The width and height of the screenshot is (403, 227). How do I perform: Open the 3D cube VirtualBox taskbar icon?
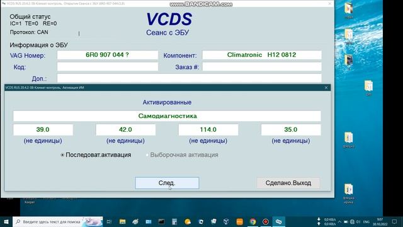tap(226, 221)
